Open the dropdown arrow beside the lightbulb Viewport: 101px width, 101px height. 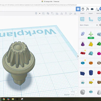[x=40, y=13]
